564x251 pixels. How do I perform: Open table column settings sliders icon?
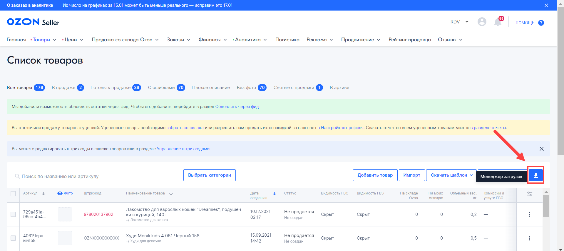point(529,194)
